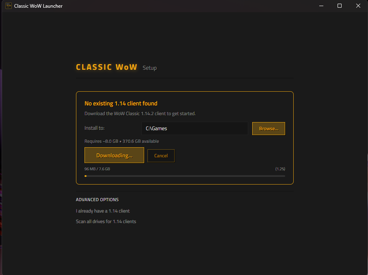The height and width of the screenshot is (275, 368).
Task: Maximize the launcher window
Action: point(340,6)
